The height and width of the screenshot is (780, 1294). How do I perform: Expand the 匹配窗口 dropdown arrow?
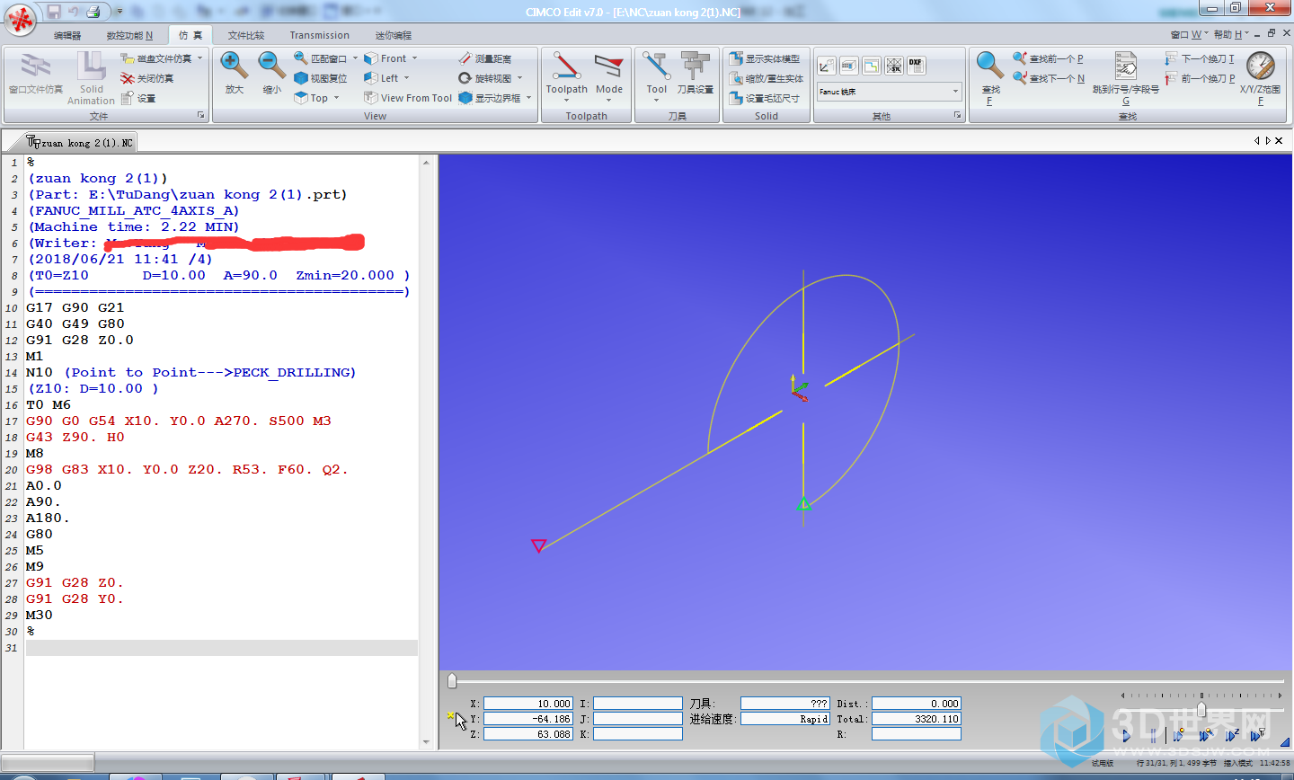(355, 58)
